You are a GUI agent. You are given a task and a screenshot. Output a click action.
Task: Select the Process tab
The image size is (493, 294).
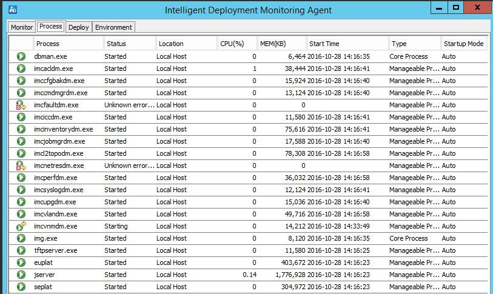point(50,27)
